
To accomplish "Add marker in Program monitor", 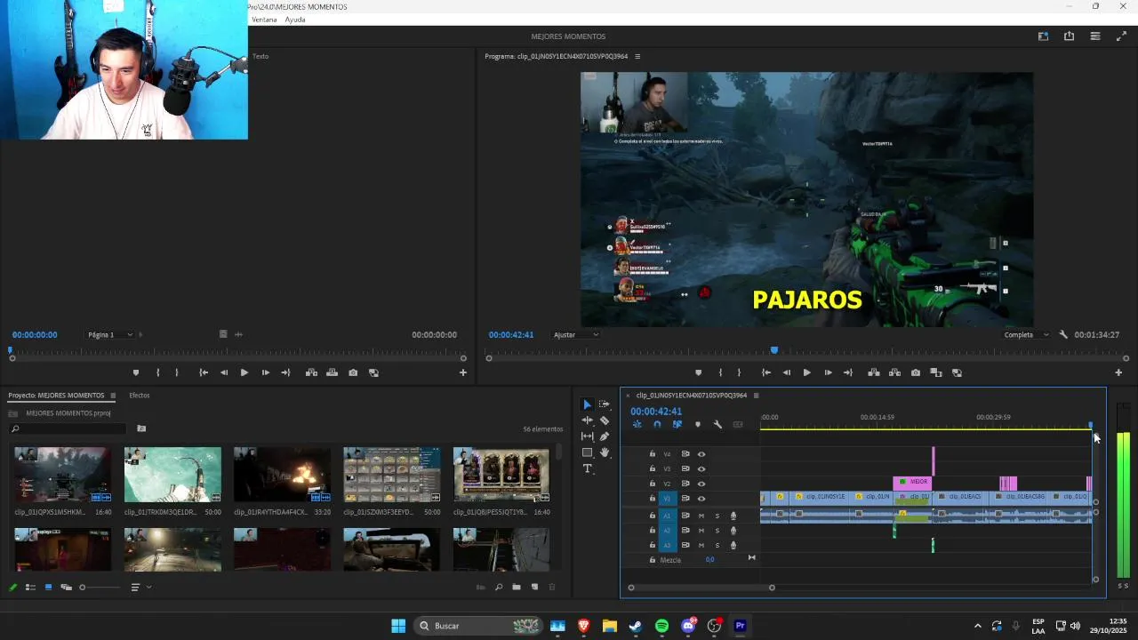I will [x=698, y=372].
